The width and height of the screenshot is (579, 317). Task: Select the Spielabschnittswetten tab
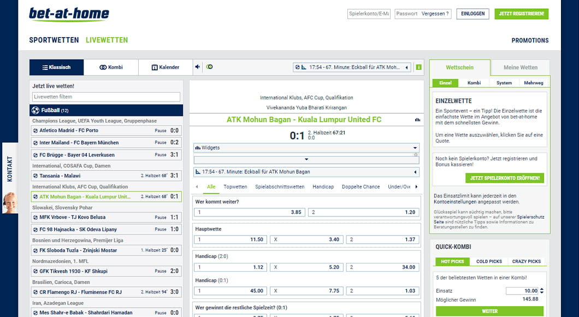coord(280,187)
